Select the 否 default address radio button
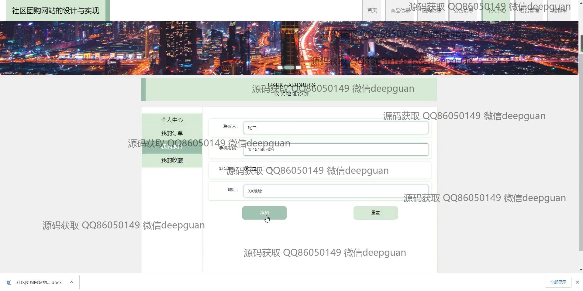The image size is (583, 291). coord(264,169)
